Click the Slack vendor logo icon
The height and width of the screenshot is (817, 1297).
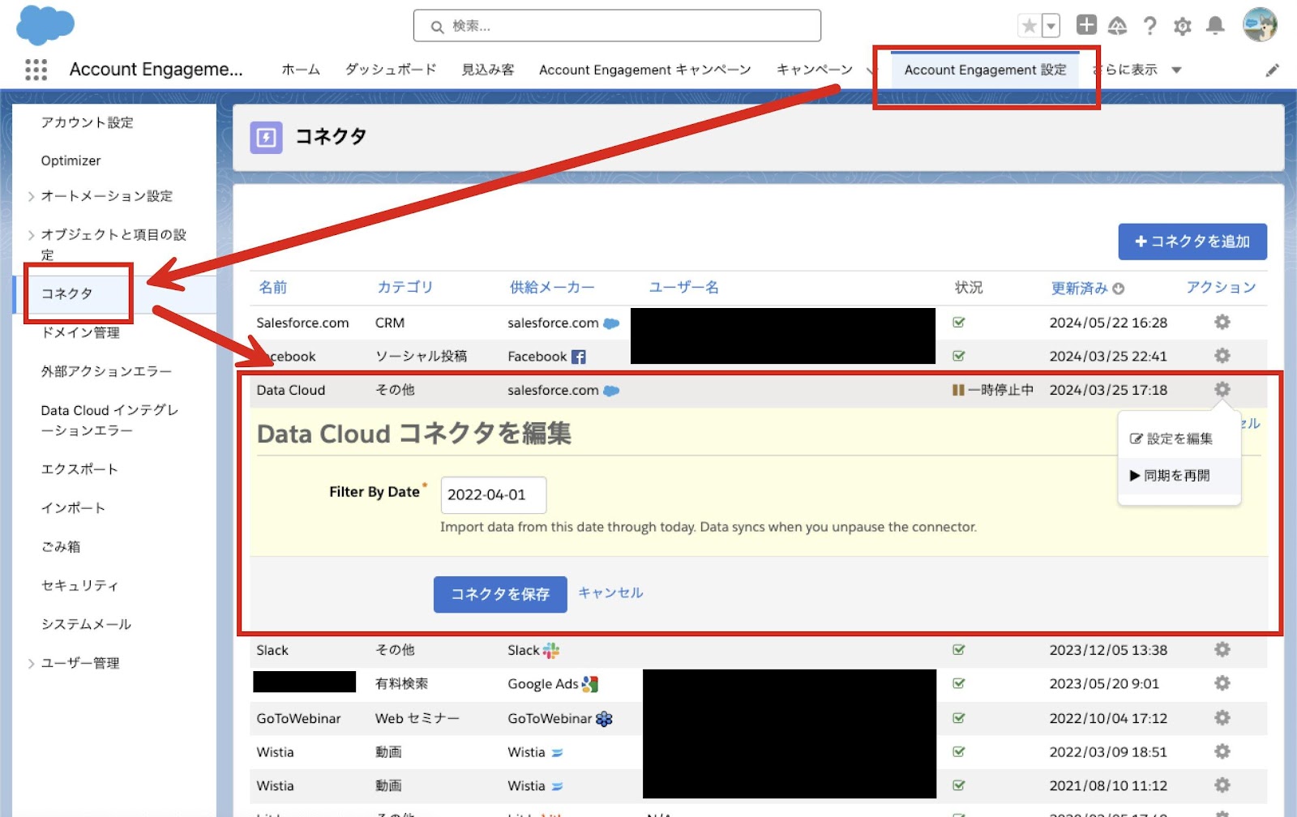click(x=551, y=651)
